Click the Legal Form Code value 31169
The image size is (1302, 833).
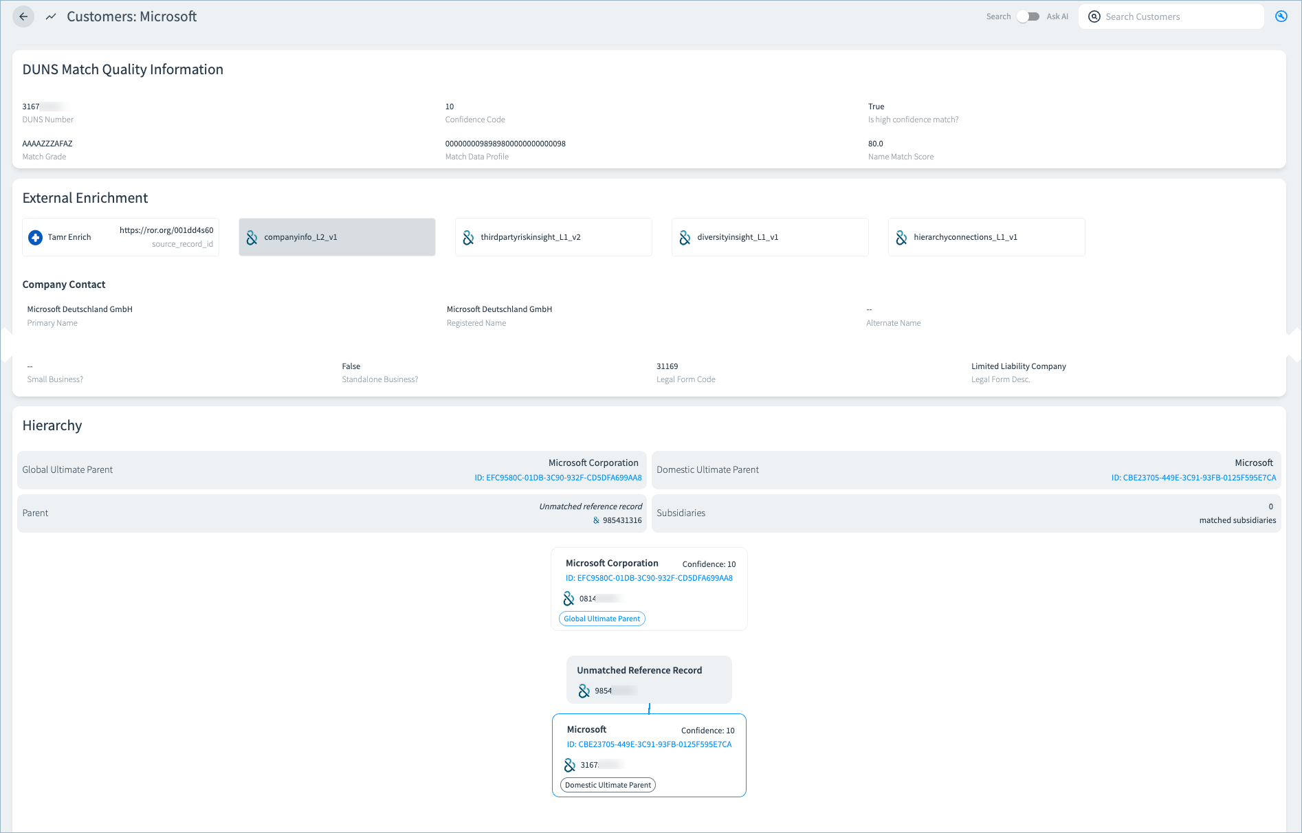(667, 366)
